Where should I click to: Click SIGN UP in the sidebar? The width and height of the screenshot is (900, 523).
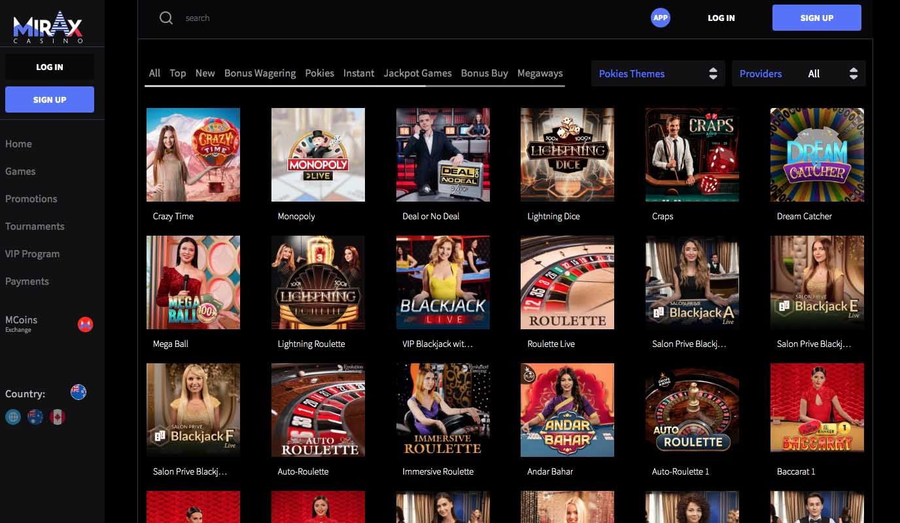[50, 99]
